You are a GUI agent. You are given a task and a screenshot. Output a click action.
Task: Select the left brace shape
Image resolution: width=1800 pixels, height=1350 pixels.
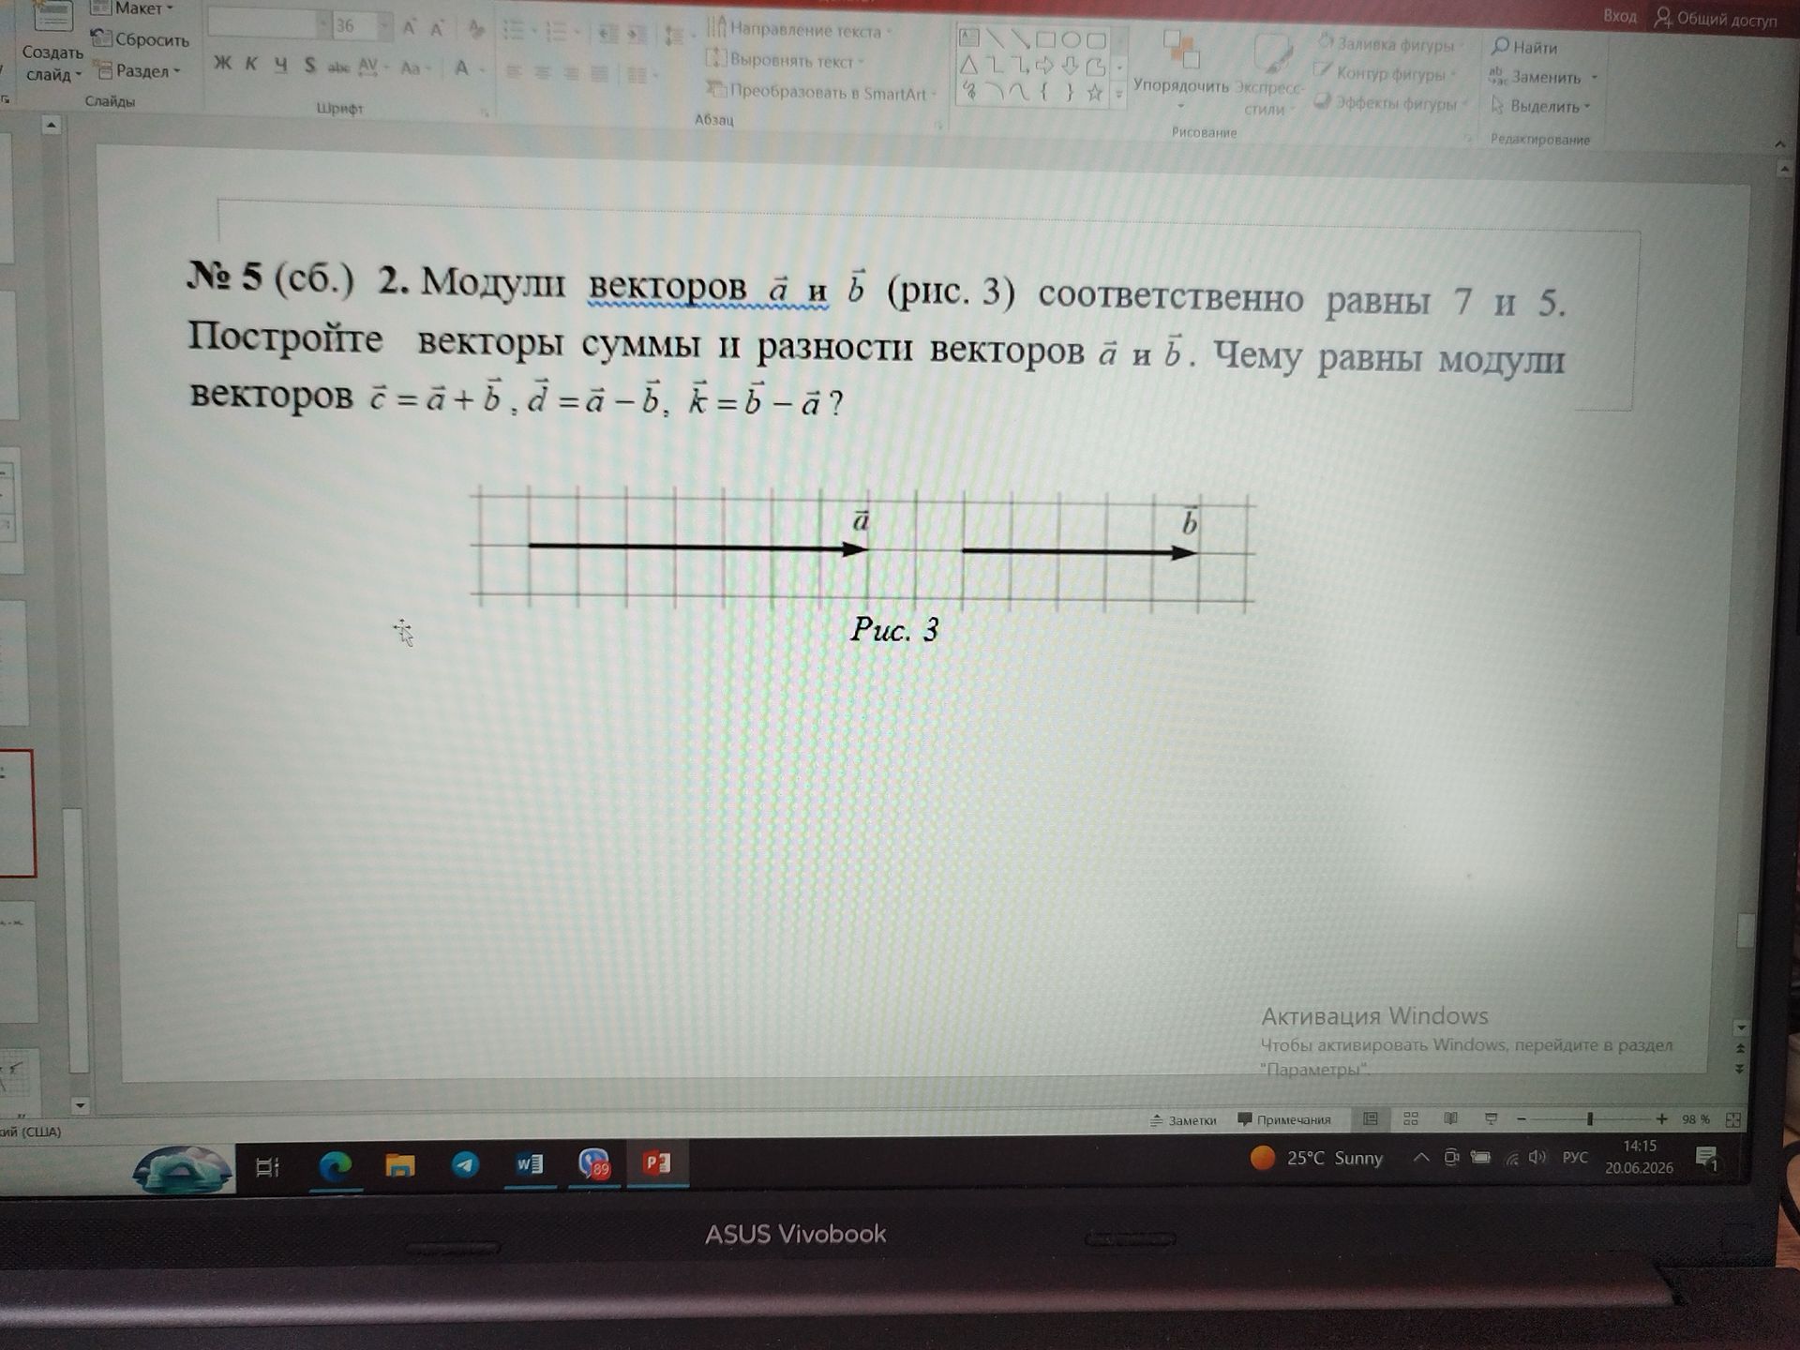click(x=1044, y=92)
